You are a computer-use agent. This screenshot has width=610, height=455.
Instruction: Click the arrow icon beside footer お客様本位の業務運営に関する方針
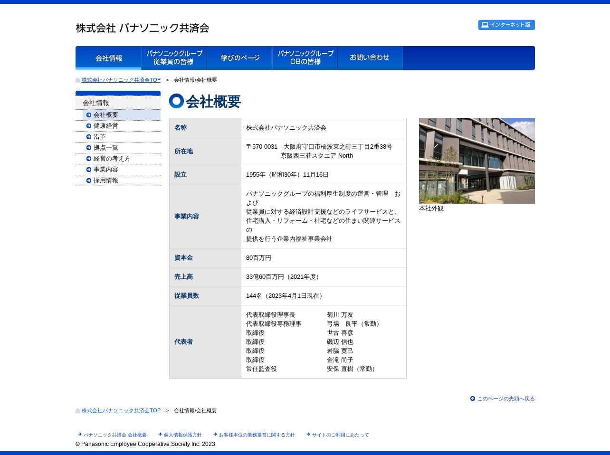tap(216, 435)
